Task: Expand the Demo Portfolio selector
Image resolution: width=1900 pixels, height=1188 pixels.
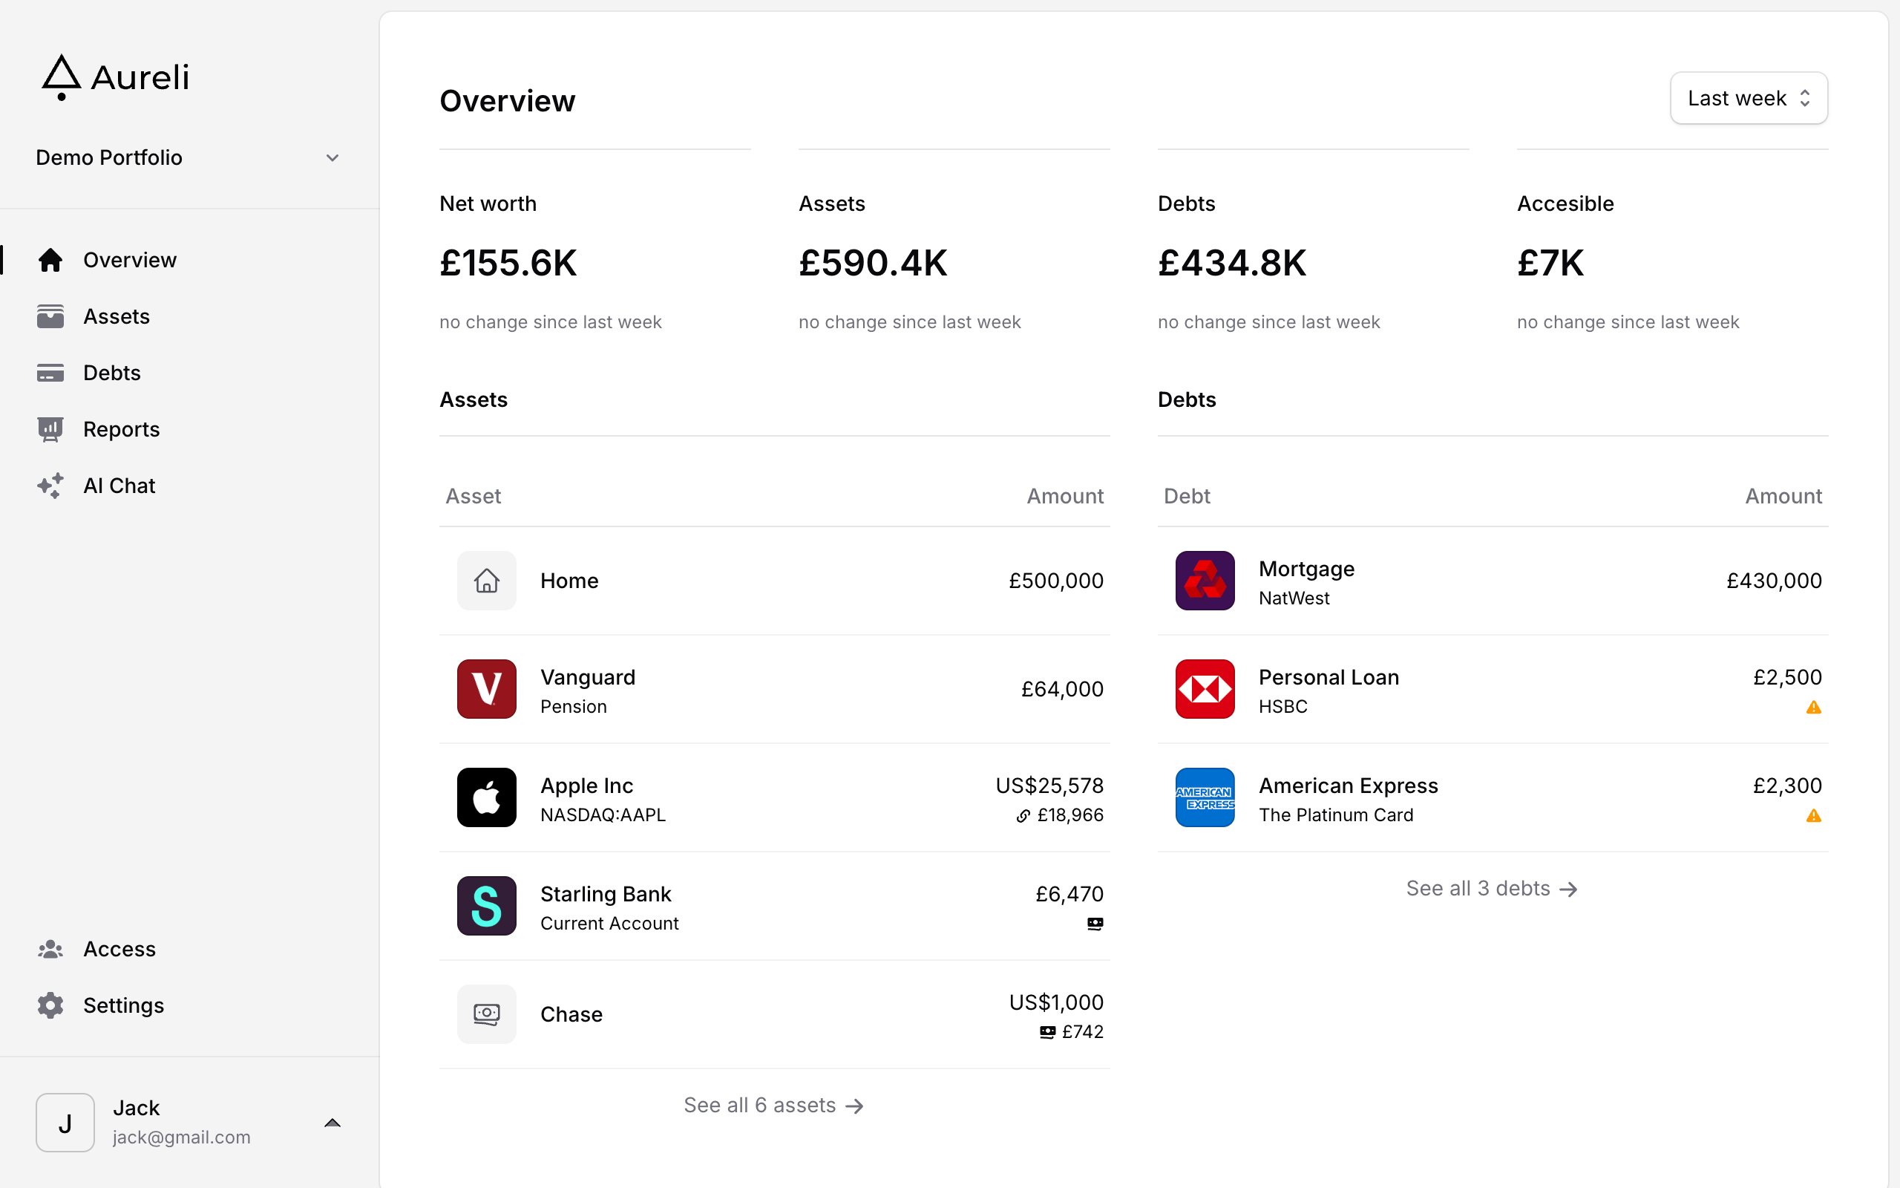Action: [332, 158]
